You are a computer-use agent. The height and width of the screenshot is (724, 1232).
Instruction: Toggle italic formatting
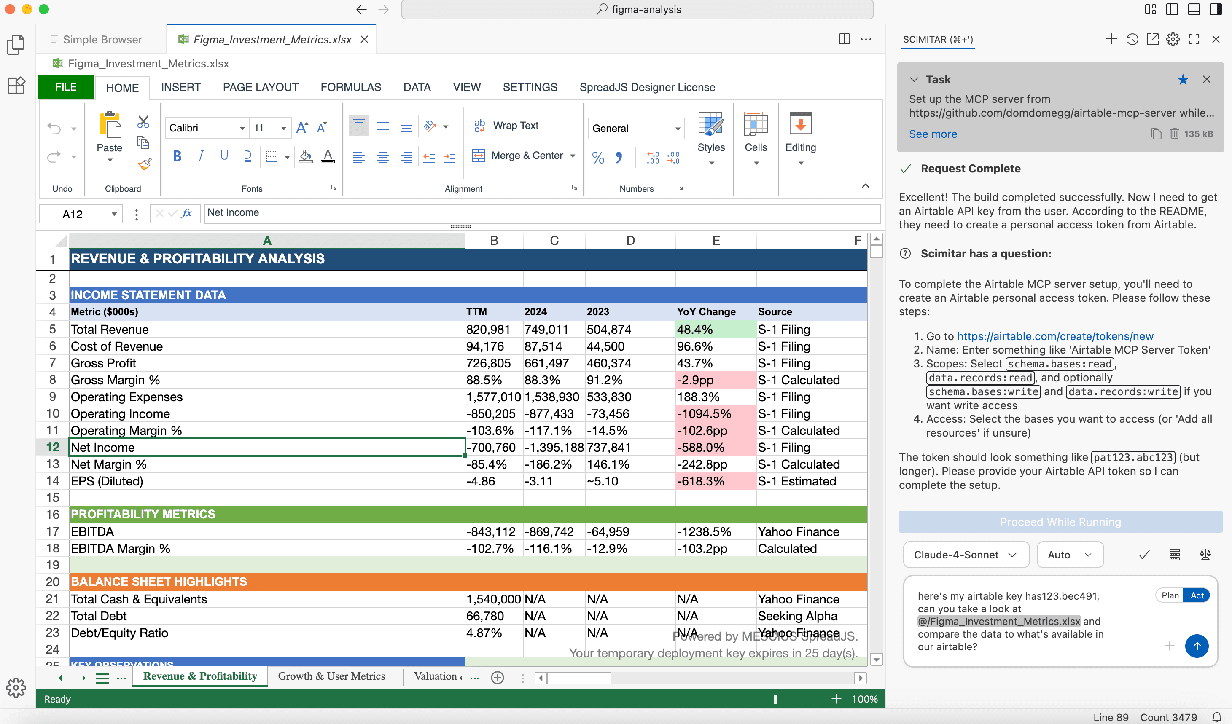click(200, 156)
